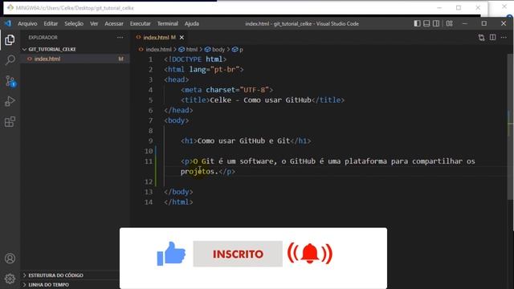Open the Terminal menu
The height and width of the screenshot is (289, 514).
pos(168,23)
